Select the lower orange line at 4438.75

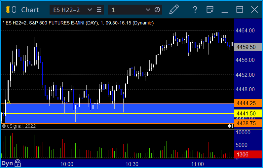(x=117, y=123)
